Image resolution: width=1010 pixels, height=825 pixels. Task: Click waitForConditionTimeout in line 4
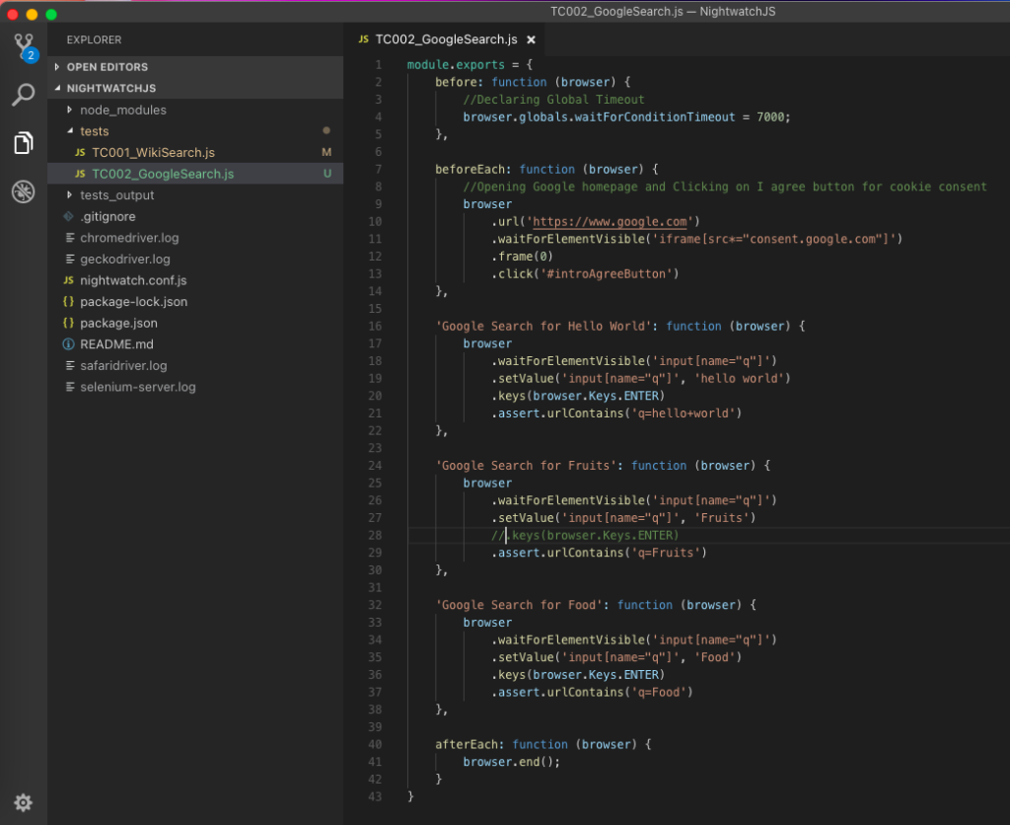point(655,116)
